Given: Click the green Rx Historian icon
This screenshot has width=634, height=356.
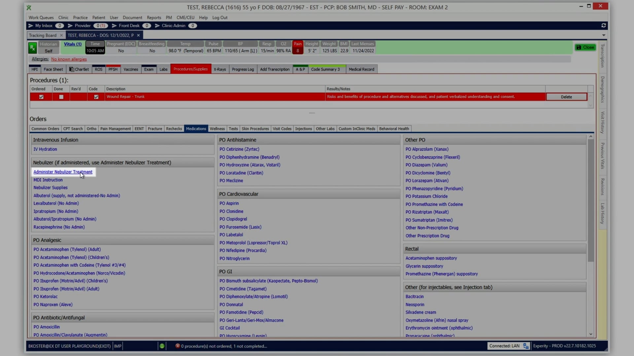Looking at the screenshot, I should (32, 47).
